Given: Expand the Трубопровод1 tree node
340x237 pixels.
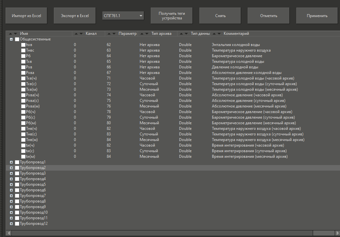Looking at the screenshot, I should (x=11, y=162).
